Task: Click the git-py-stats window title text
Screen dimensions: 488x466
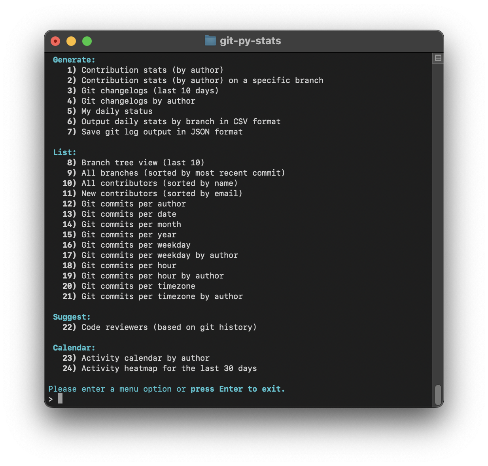Action: (250, 41)
